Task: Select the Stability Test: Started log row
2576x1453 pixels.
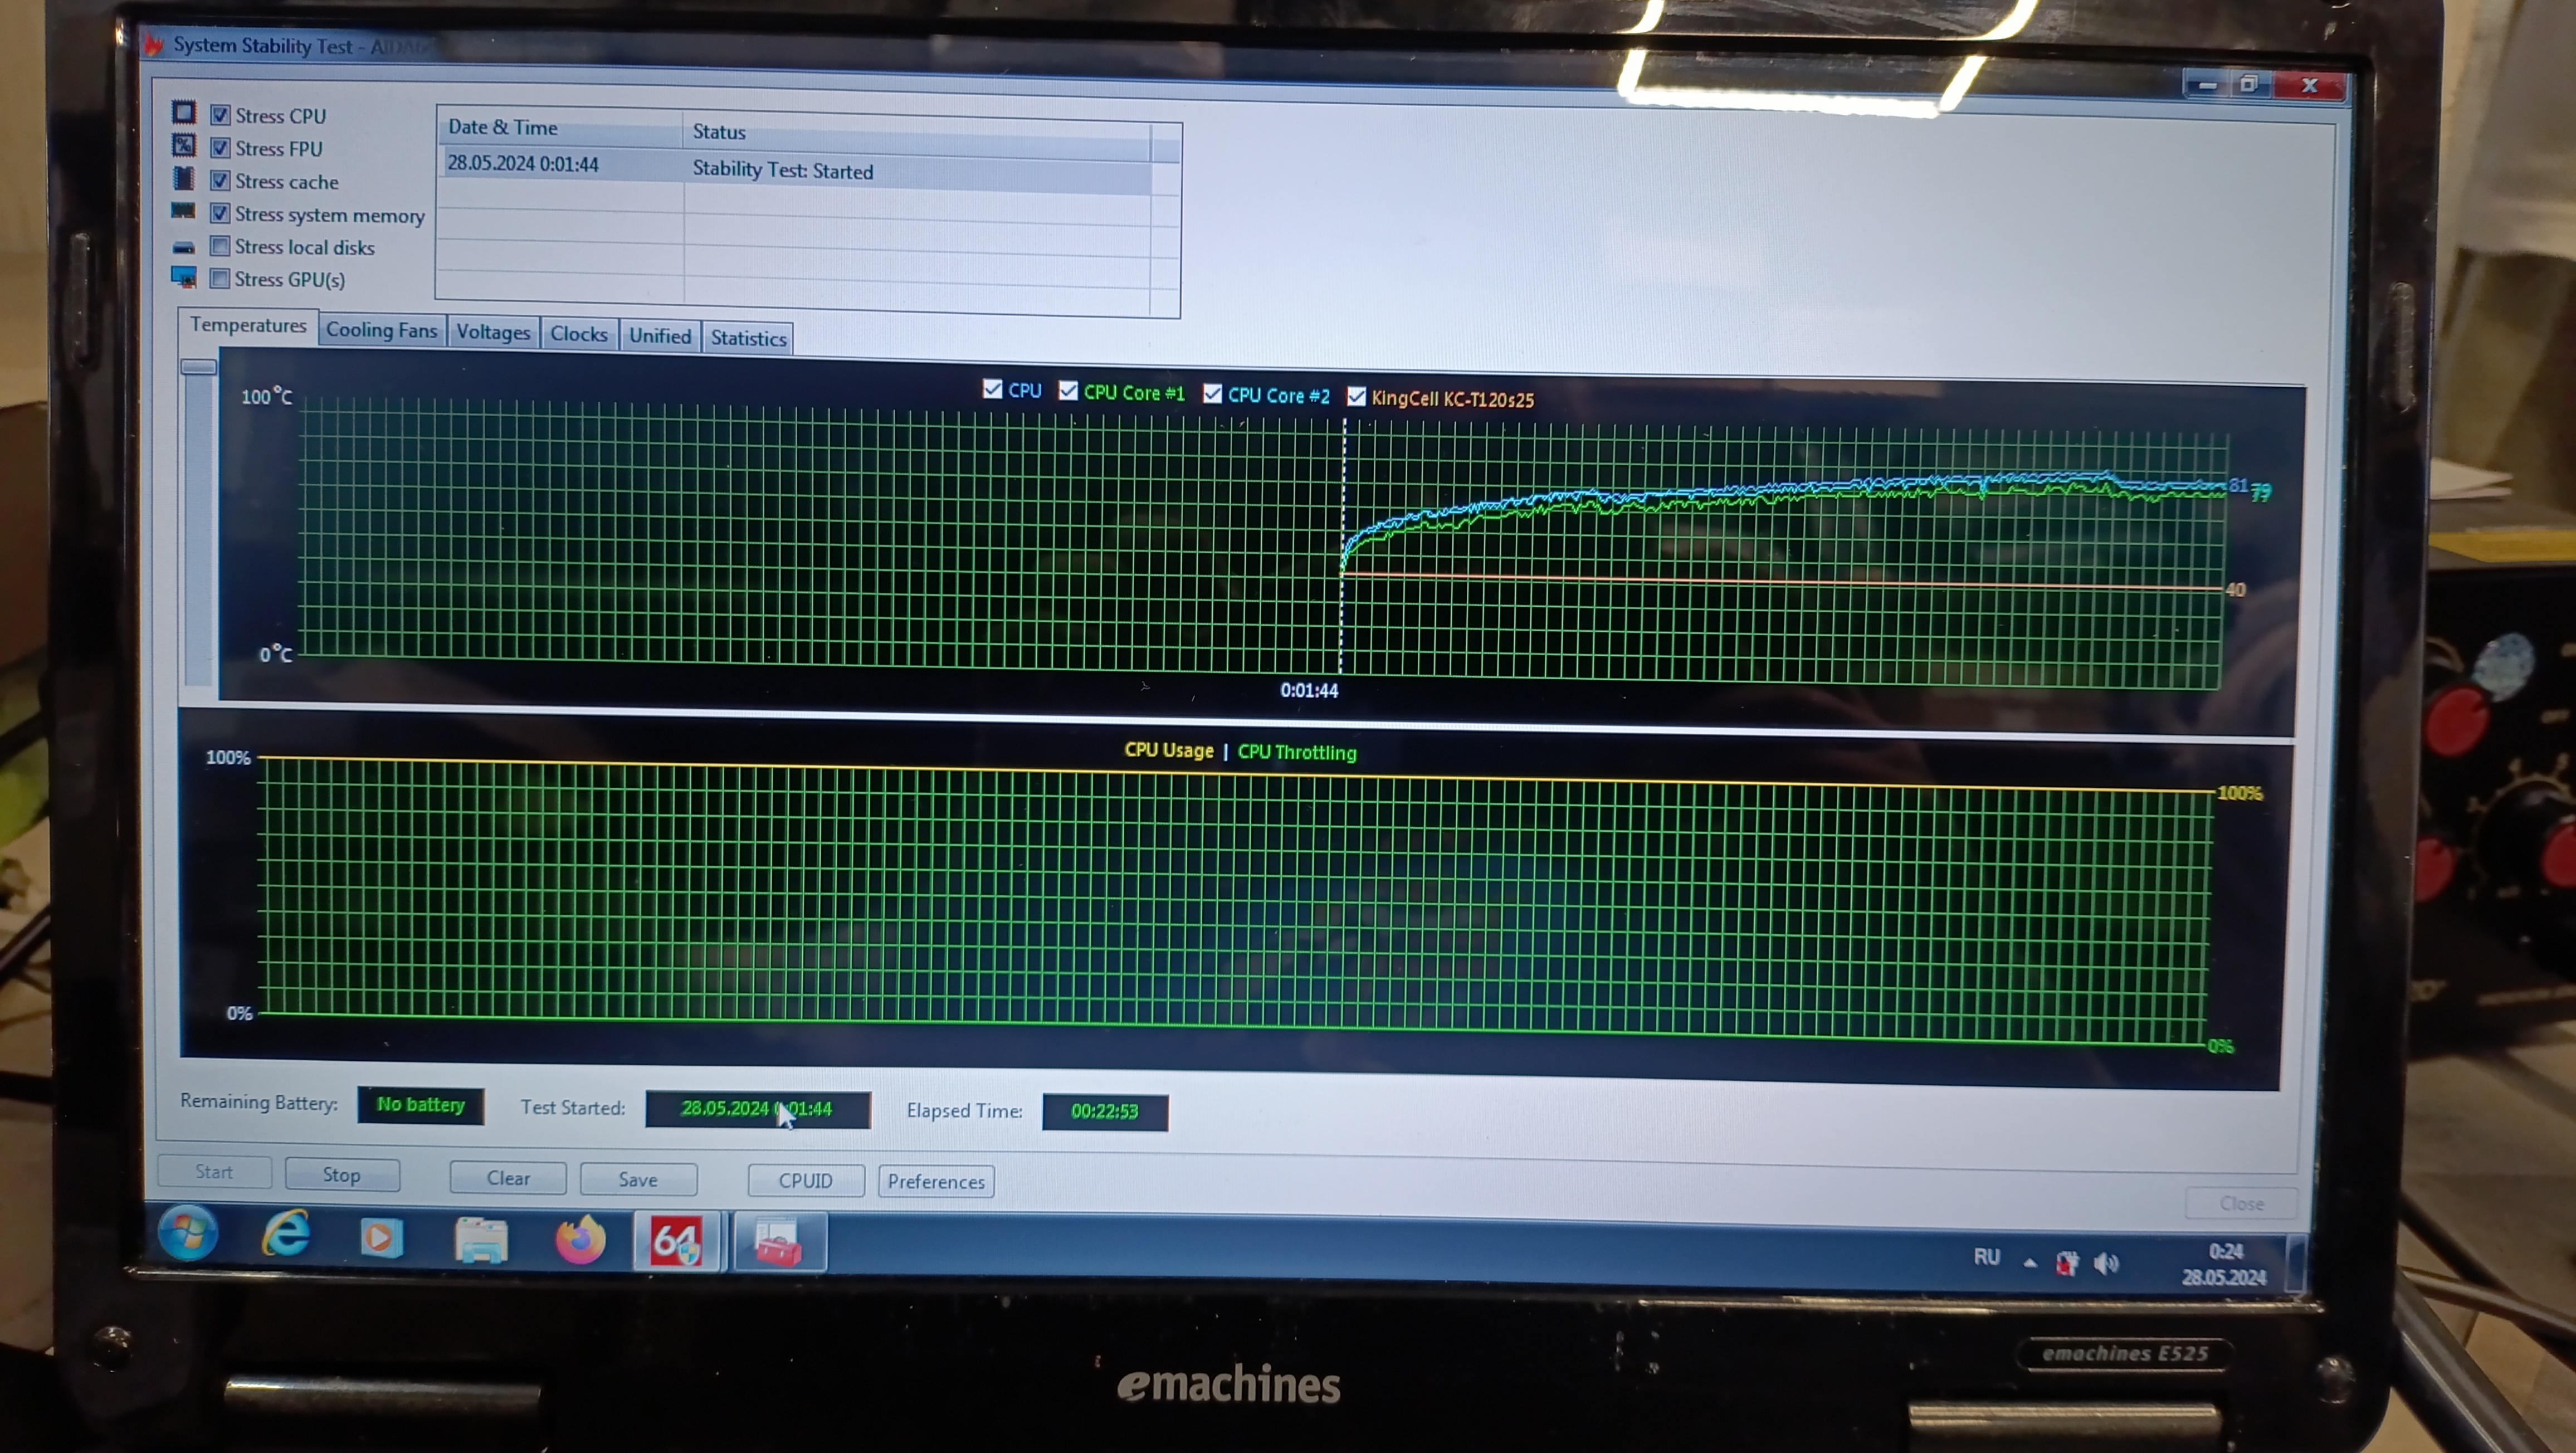Action: [783, 170]
